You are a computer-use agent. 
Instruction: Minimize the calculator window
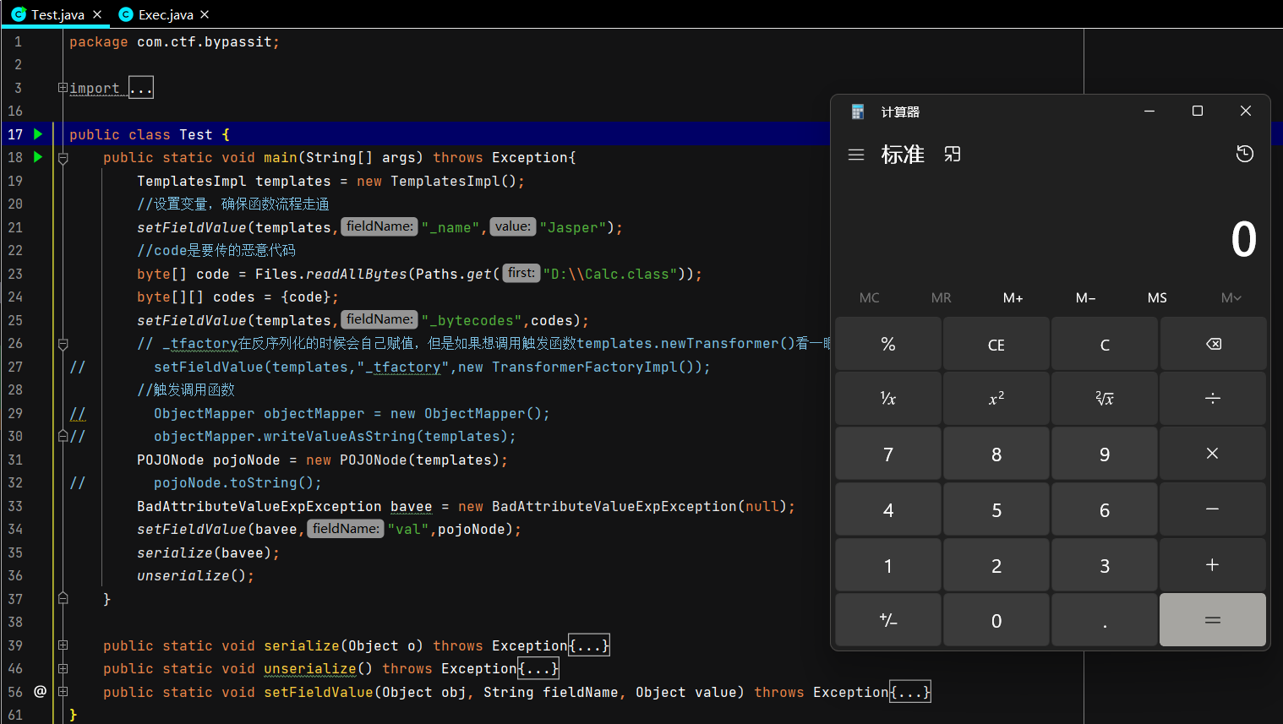[x=1149, y=111]
